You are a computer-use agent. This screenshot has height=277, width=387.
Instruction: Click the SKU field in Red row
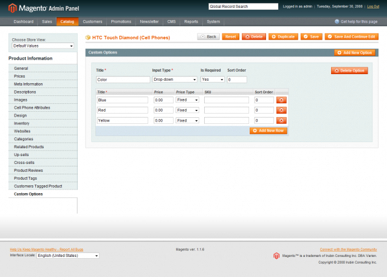[227, 110]
